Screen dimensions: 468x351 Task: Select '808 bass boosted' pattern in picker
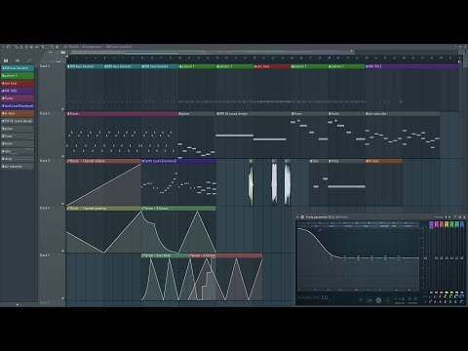click(18, 68)
